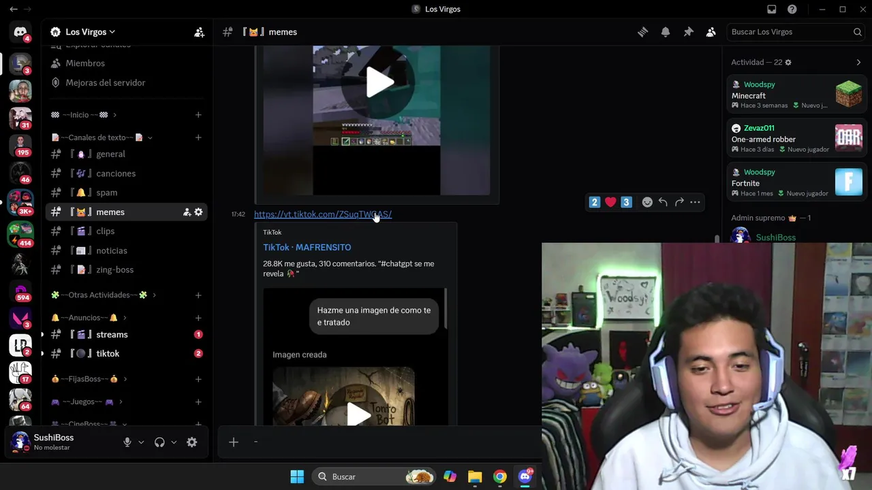The height and width of the screenshot is (490, 872).
Task: Collapse Canales de texto category
Action: 102,137
